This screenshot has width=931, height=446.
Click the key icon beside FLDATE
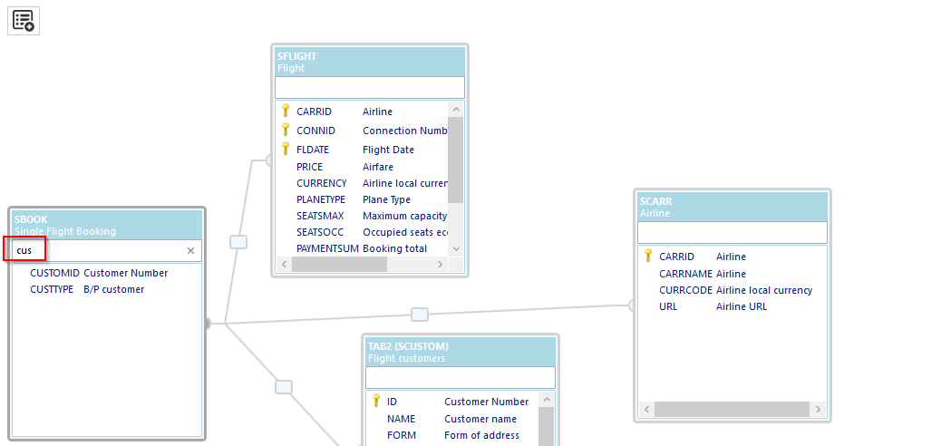coord(286,150)
